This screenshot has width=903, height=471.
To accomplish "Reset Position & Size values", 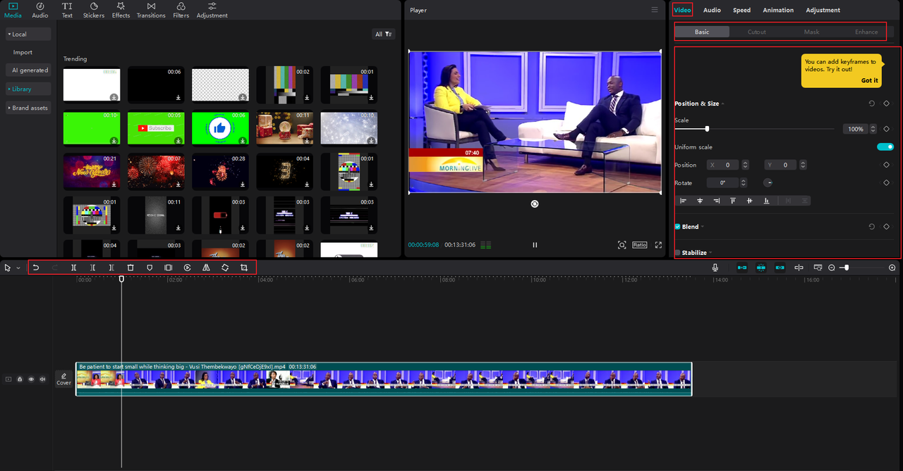I will click(x=871, y=103).
